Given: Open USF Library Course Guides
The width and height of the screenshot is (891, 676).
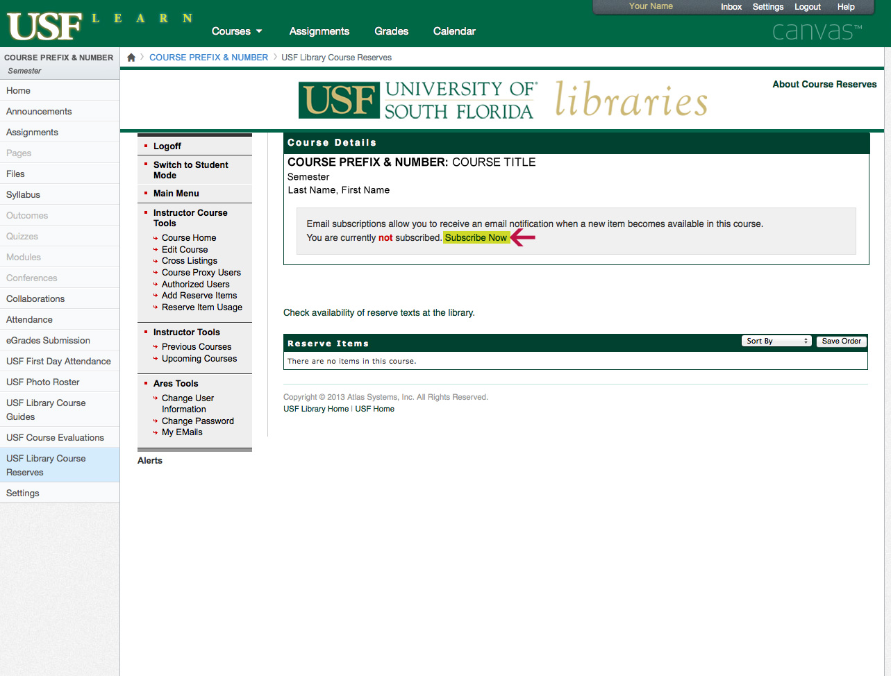Looking at the screenshot, I should click(60, 409).
